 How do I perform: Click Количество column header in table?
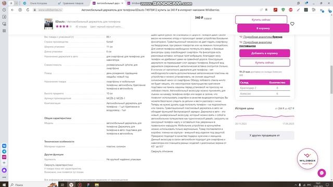click(x=277, y=83)
